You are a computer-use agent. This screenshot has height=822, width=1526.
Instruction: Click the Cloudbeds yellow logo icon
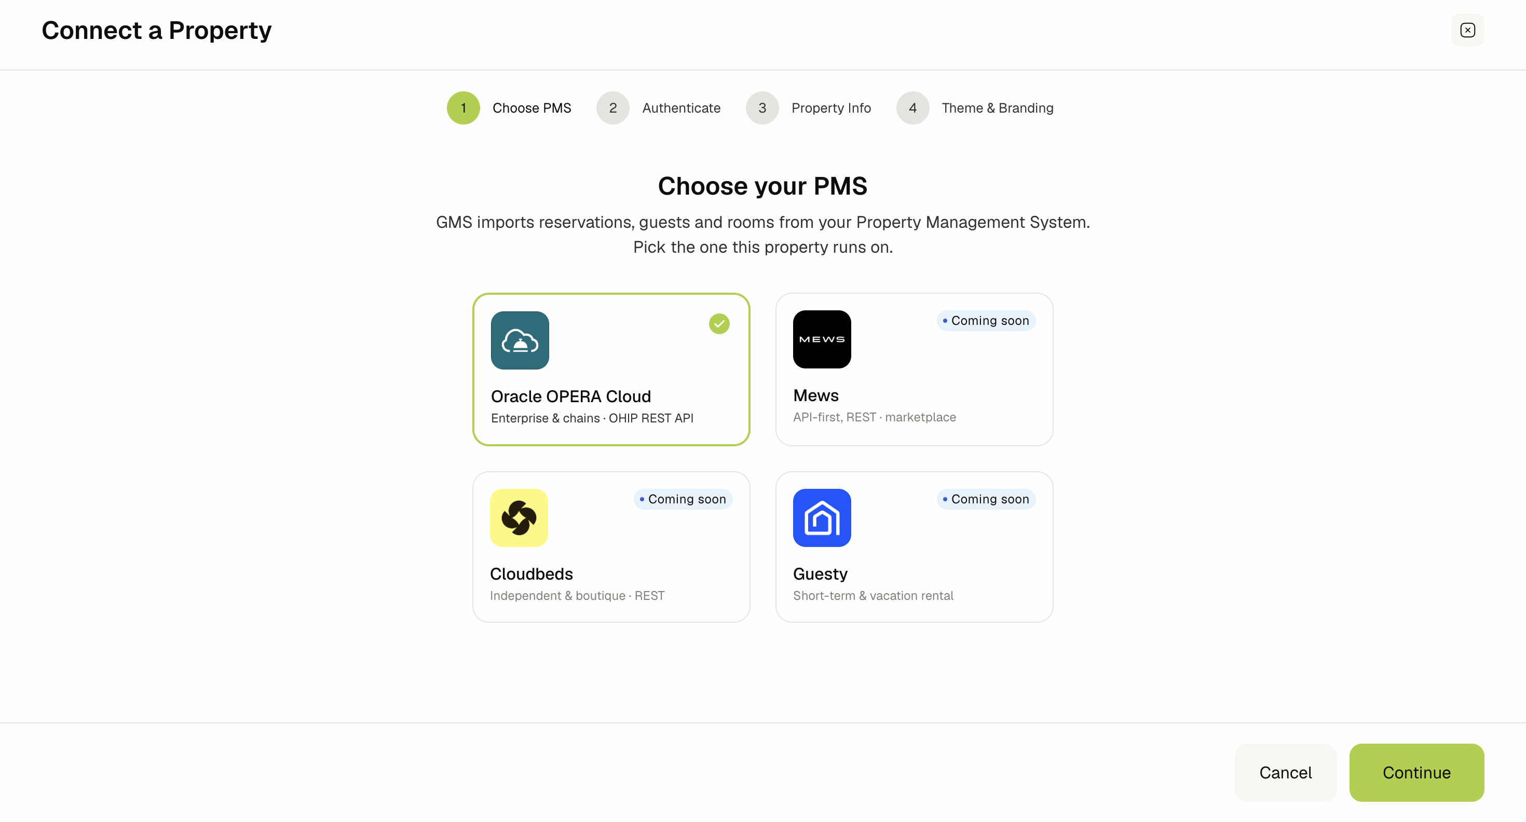[x=519, y=517]
